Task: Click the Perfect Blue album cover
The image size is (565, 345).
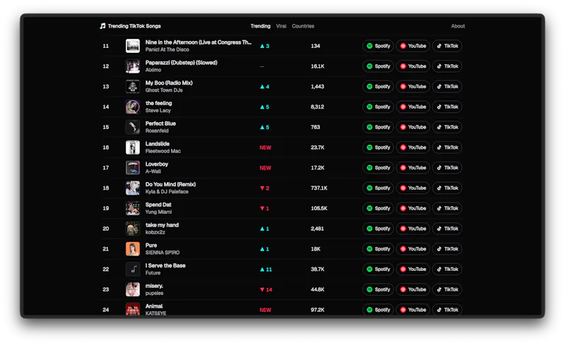Action: click(x=133, y=127)
